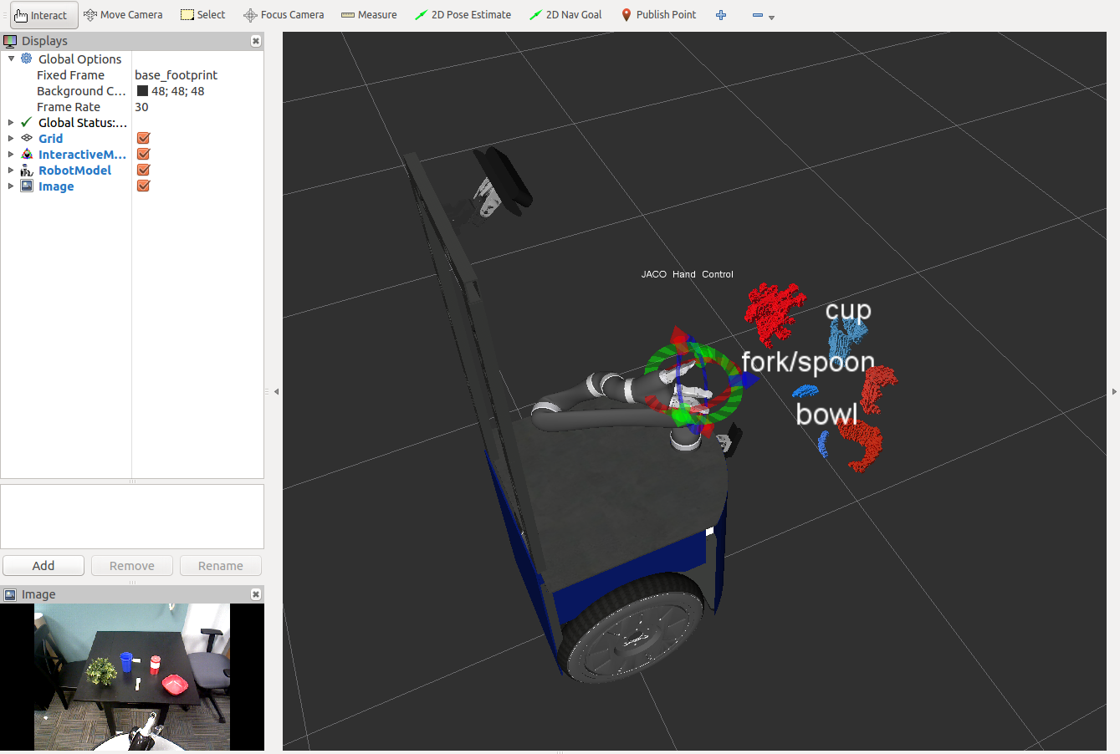Viewport: 1120px width, 754px height.
Task: Click the blue plus add-tool icon
Action: point(721,15)
